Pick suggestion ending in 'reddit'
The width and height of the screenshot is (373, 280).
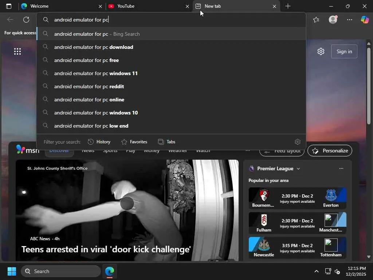tap(171, 86)
